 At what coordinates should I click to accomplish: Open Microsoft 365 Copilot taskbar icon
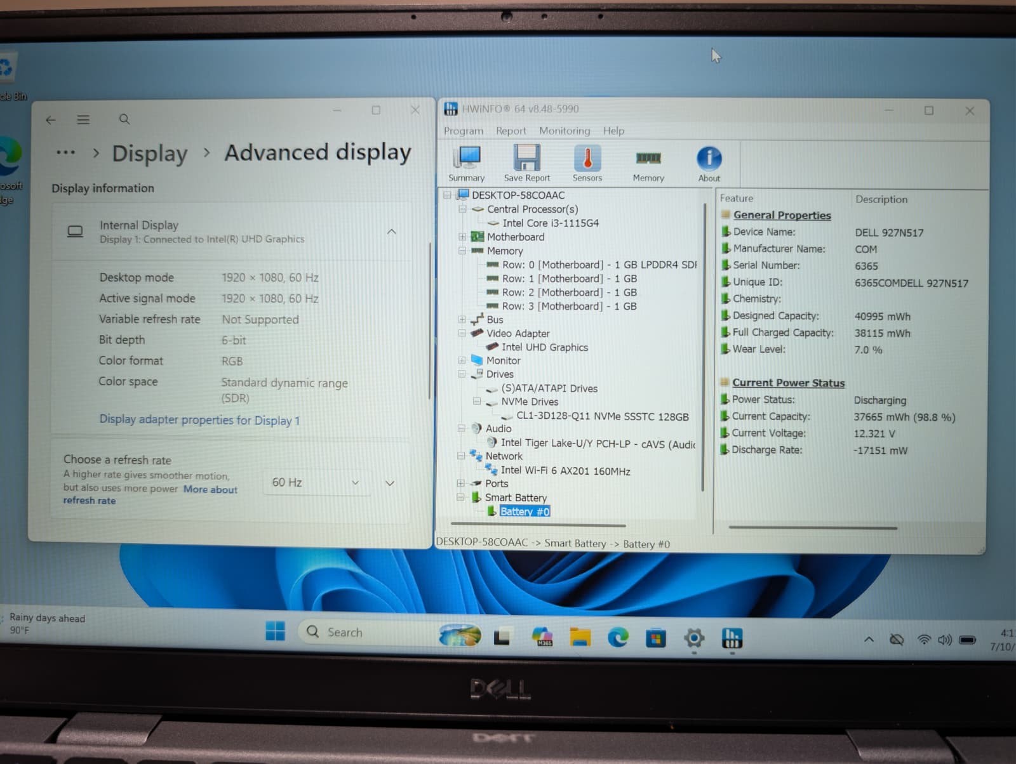[x=542, y=636]
